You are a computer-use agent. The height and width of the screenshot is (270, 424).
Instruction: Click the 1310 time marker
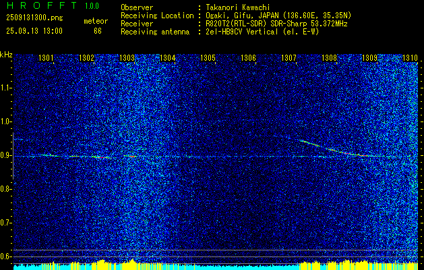click(411, 57)
